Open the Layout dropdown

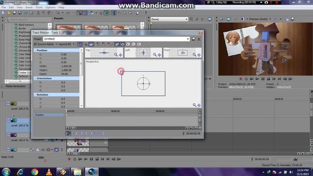coord(67,44)
